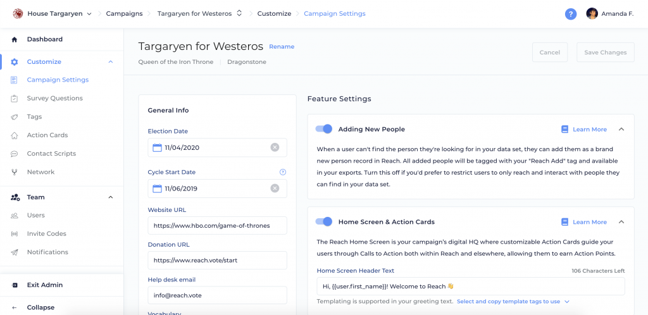Collapse the Customize sidebar group

pos(110,62)
